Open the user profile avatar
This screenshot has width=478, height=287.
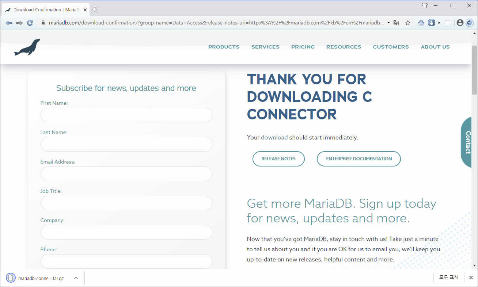[x=460, y=23]
